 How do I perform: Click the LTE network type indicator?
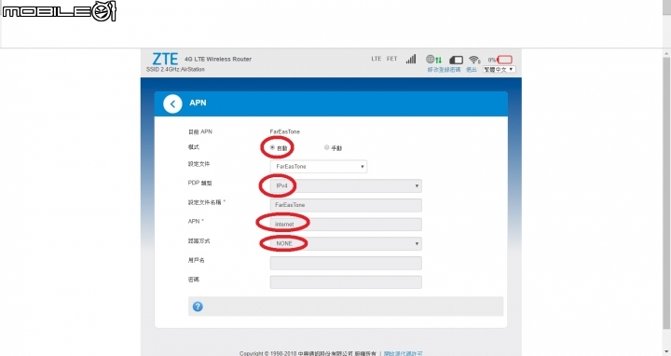tap(377, 59)
